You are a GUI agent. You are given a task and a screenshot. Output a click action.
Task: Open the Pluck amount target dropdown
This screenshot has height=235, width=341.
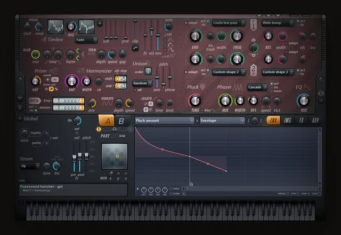164,121
